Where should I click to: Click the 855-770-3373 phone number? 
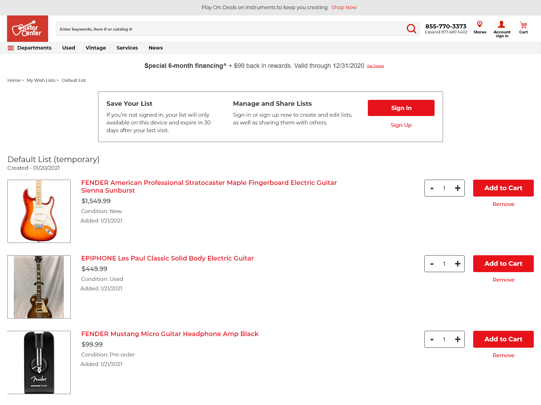pyautogui.click(x=446, y=26)
